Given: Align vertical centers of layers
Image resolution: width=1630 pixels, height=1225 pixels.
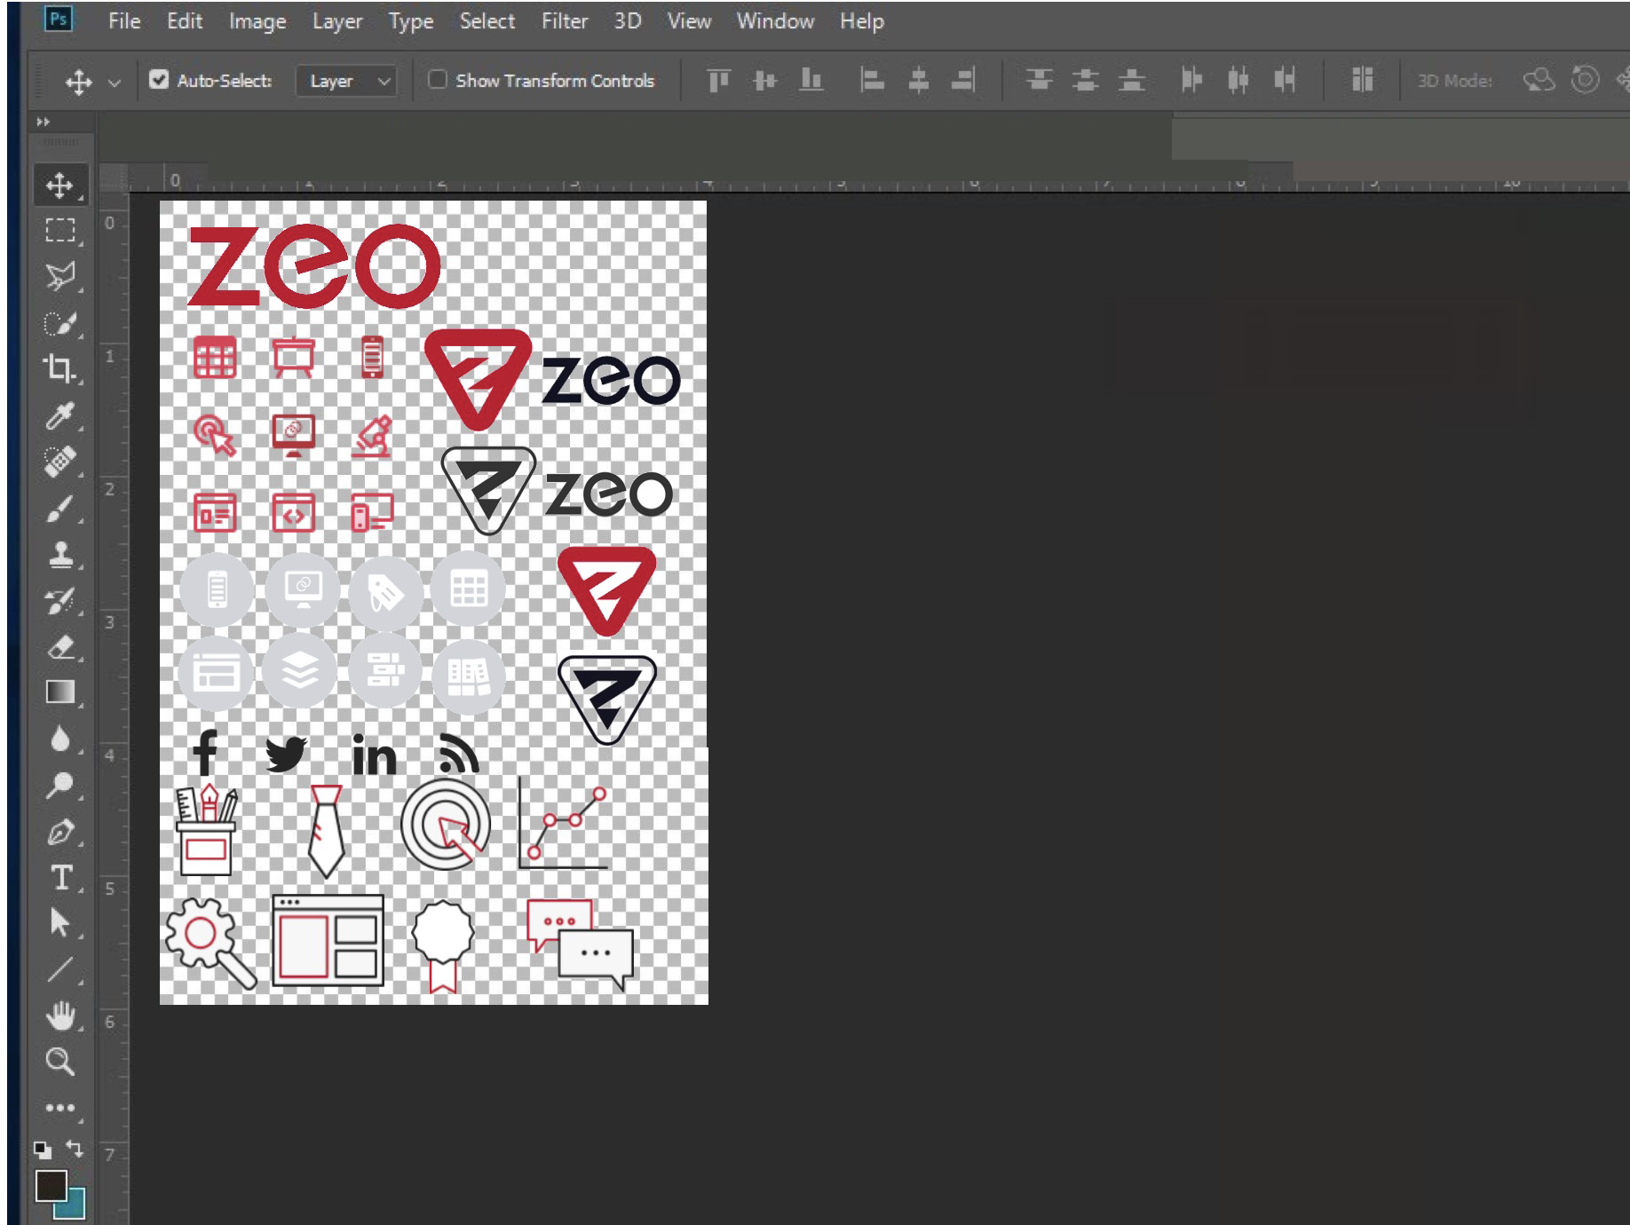Looking at the screenshot, I should tap(764, 81).
